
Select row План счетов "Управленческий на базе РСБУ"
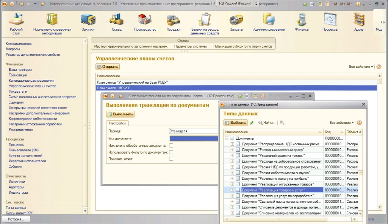coord(236,82)
